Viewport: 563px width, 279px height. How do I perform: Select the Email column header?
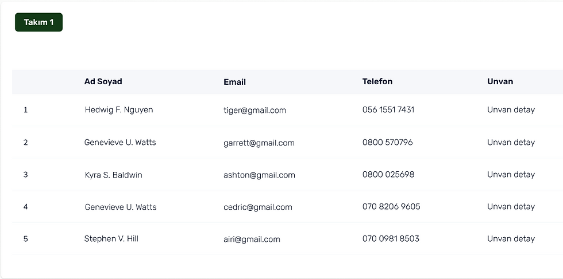(234, 82)
